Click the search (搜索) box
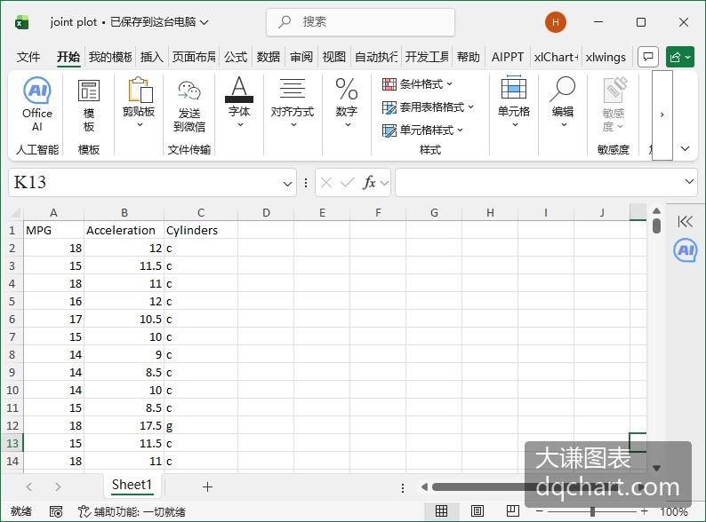This screenshot has height=522, width=706. (361, 21)
